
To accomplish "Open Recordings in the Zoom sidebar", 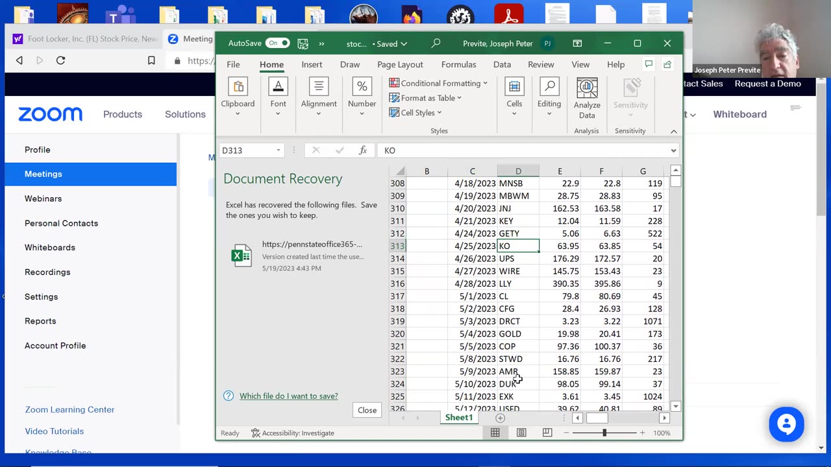I will pos(47,272).
